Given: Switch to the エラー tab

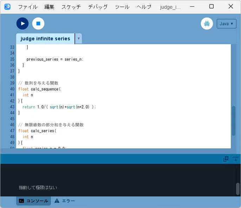Looking at the screenshot, I should [65, 201].
